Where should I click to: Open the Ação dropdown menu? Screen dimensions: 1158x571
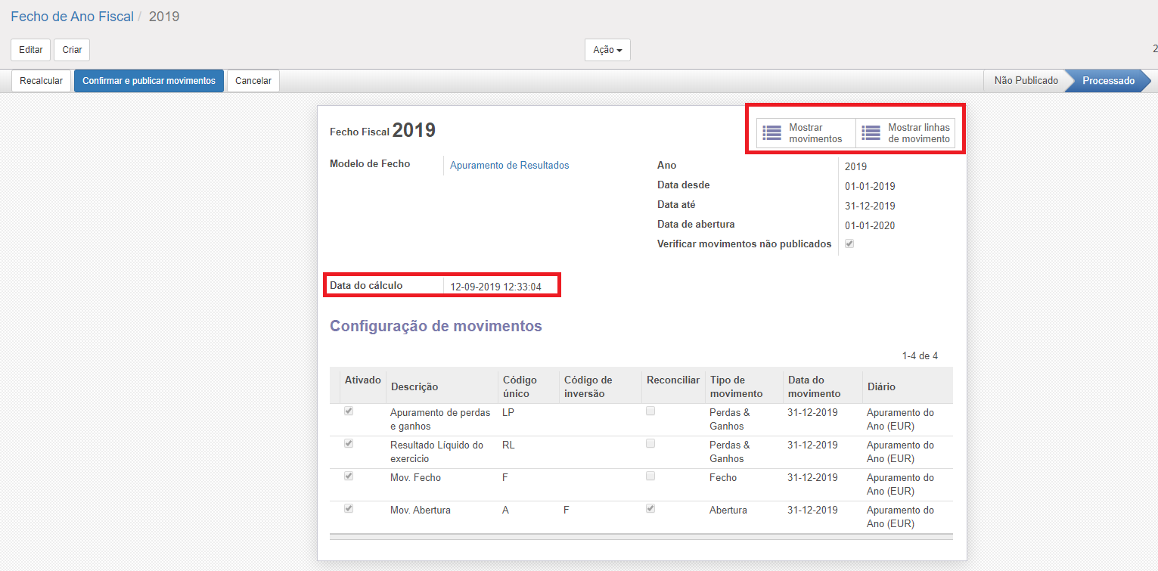607,50
